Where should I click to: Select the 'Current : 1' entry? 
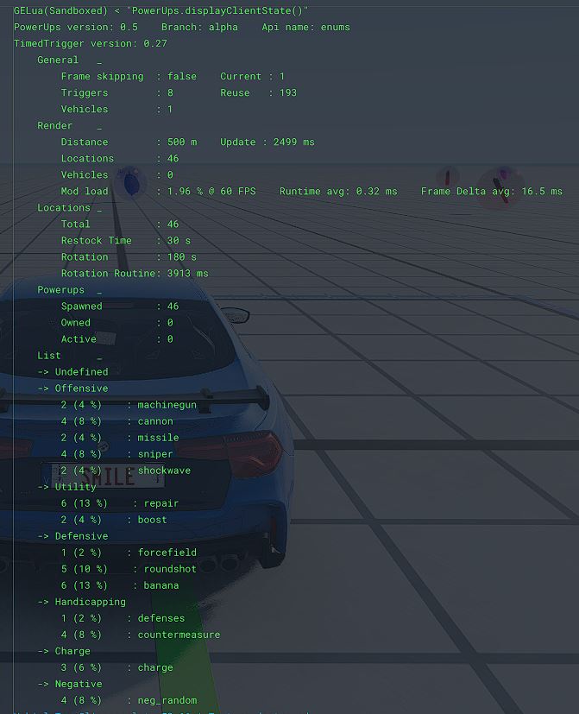252,76
